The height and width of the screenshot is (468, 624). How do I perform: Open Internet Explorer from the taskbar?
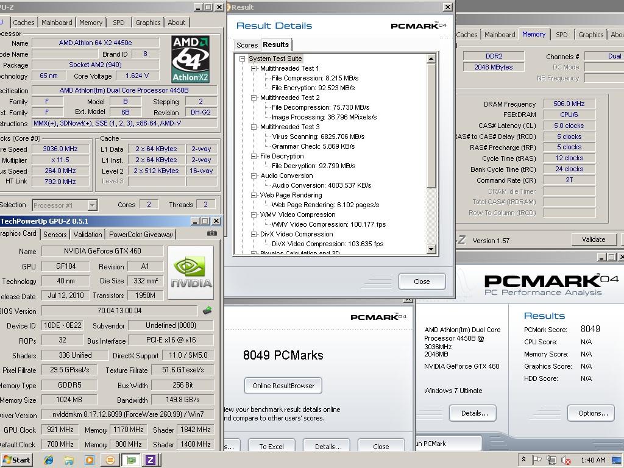tap(49, 461)
